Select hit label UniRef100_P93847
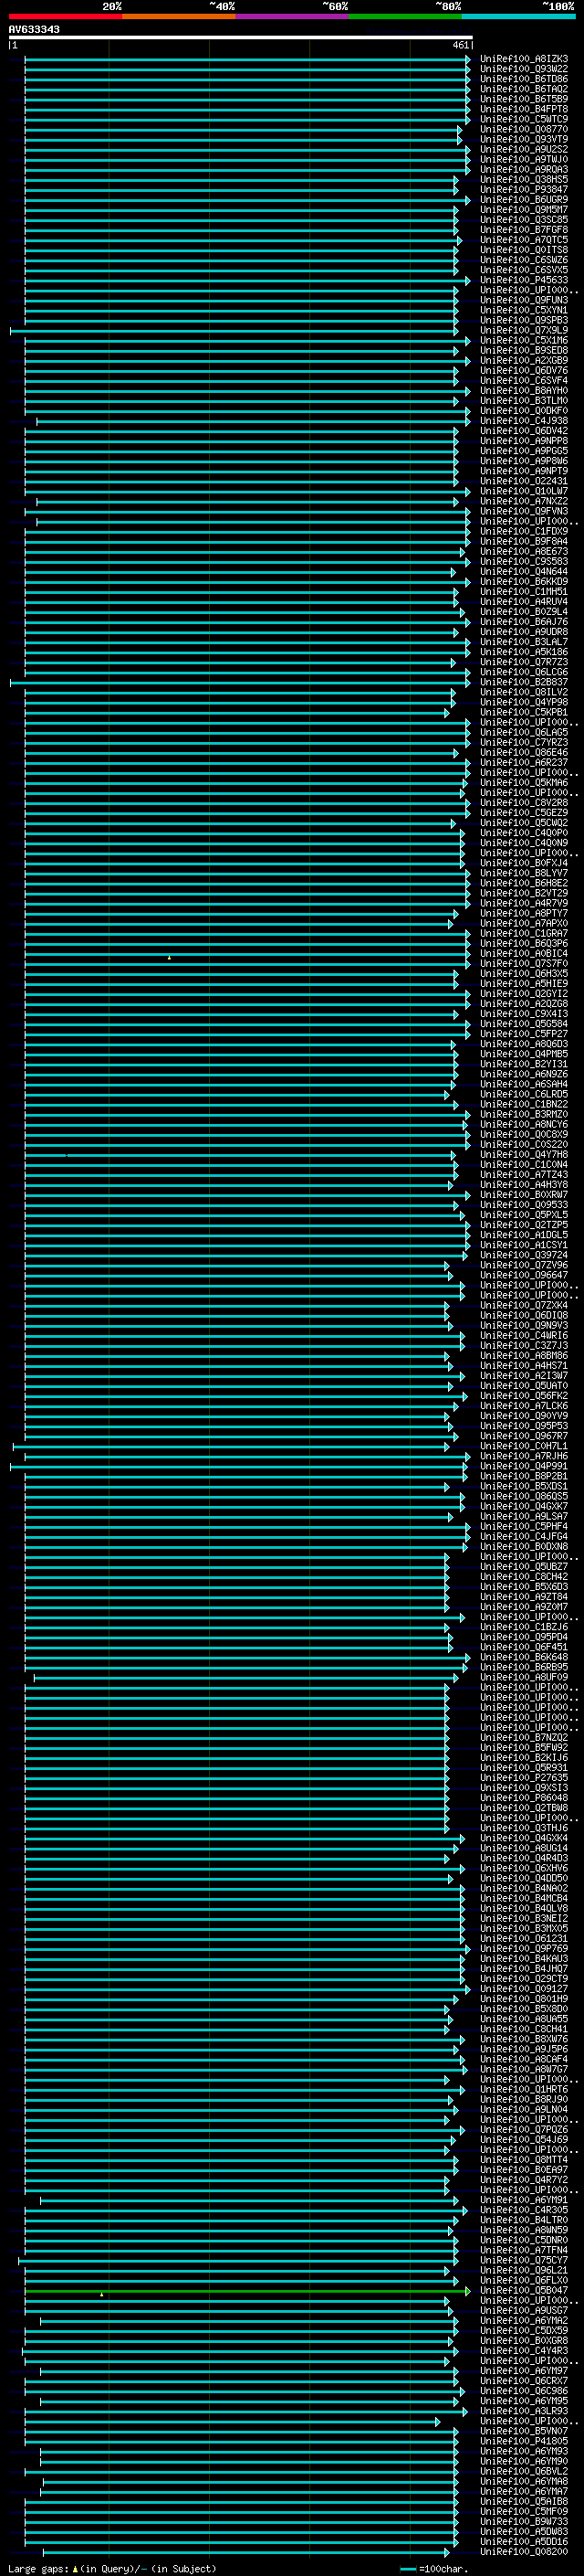 [524, 189]
